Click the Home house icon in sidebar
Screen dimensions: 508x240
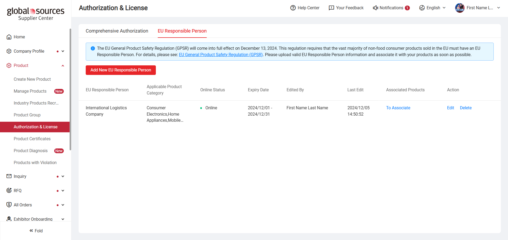click(x=9, y=37)
